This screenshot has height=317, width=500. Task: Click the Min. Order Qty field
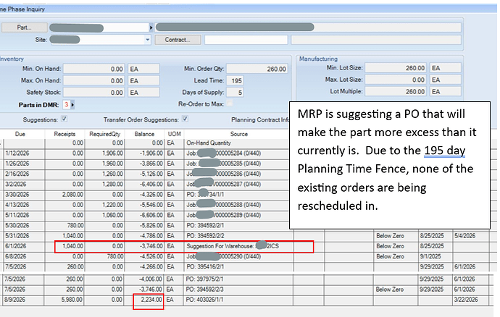pyautogui.click(x=257, y=69)
